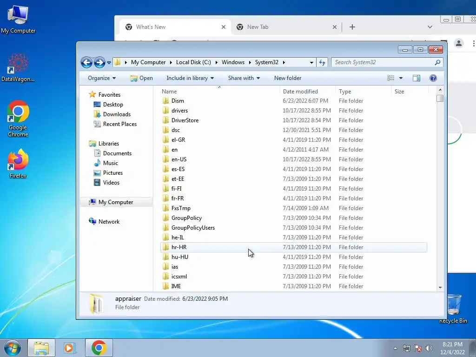Refresh the System32 folder view
The image size is (476, 357).
[x=322, y=63]
